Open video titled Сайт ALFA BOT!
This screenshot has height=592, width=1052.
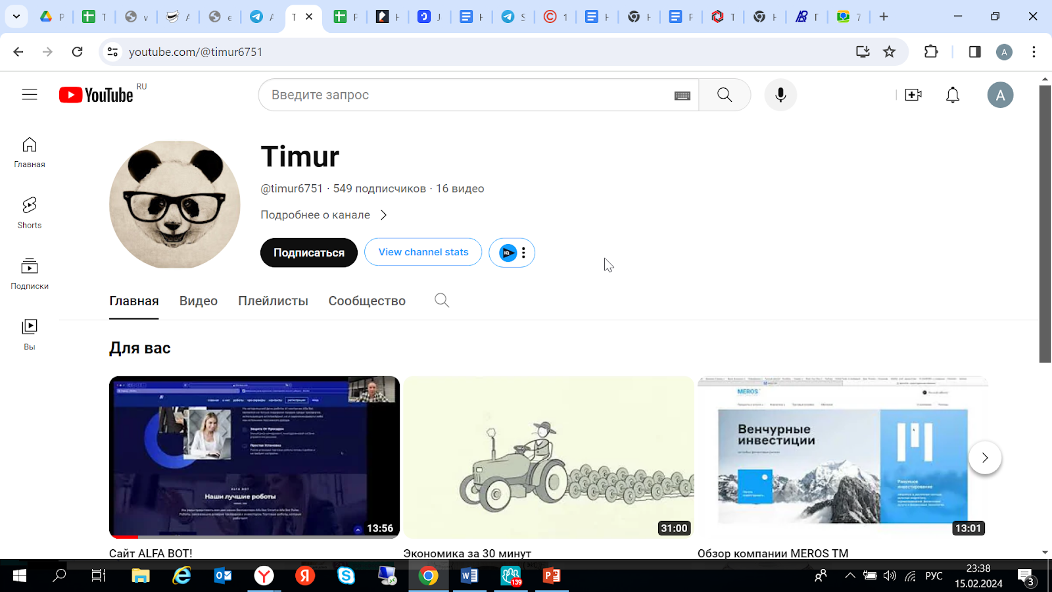click(x=151, y=553)
